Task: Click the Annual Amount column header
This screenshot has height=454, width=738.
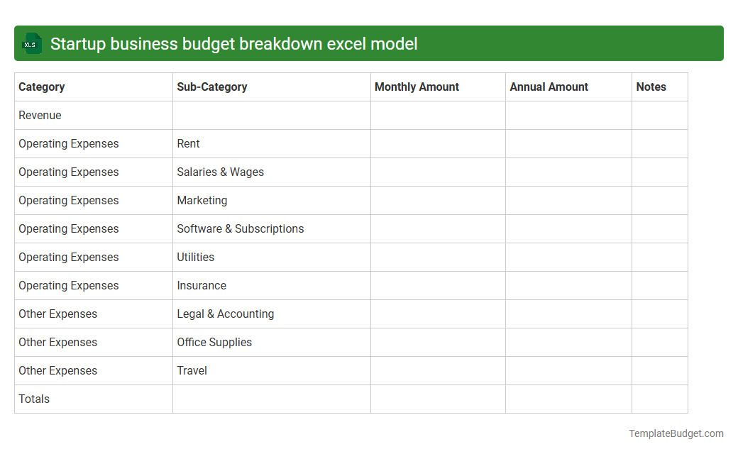Action: pyautogui.click(x=549, y=87)
